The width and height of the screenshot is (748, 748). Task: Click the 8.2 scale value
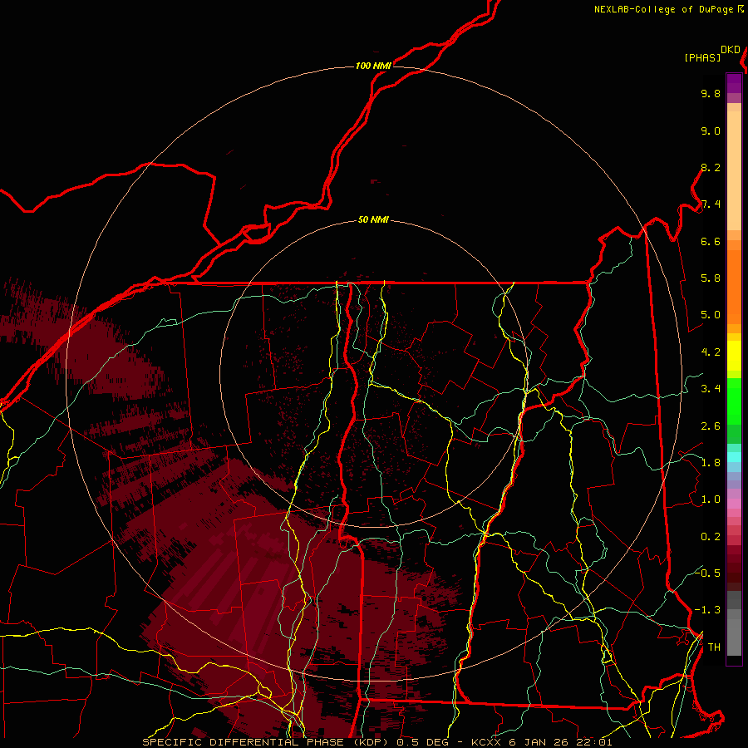coord(711,168)
